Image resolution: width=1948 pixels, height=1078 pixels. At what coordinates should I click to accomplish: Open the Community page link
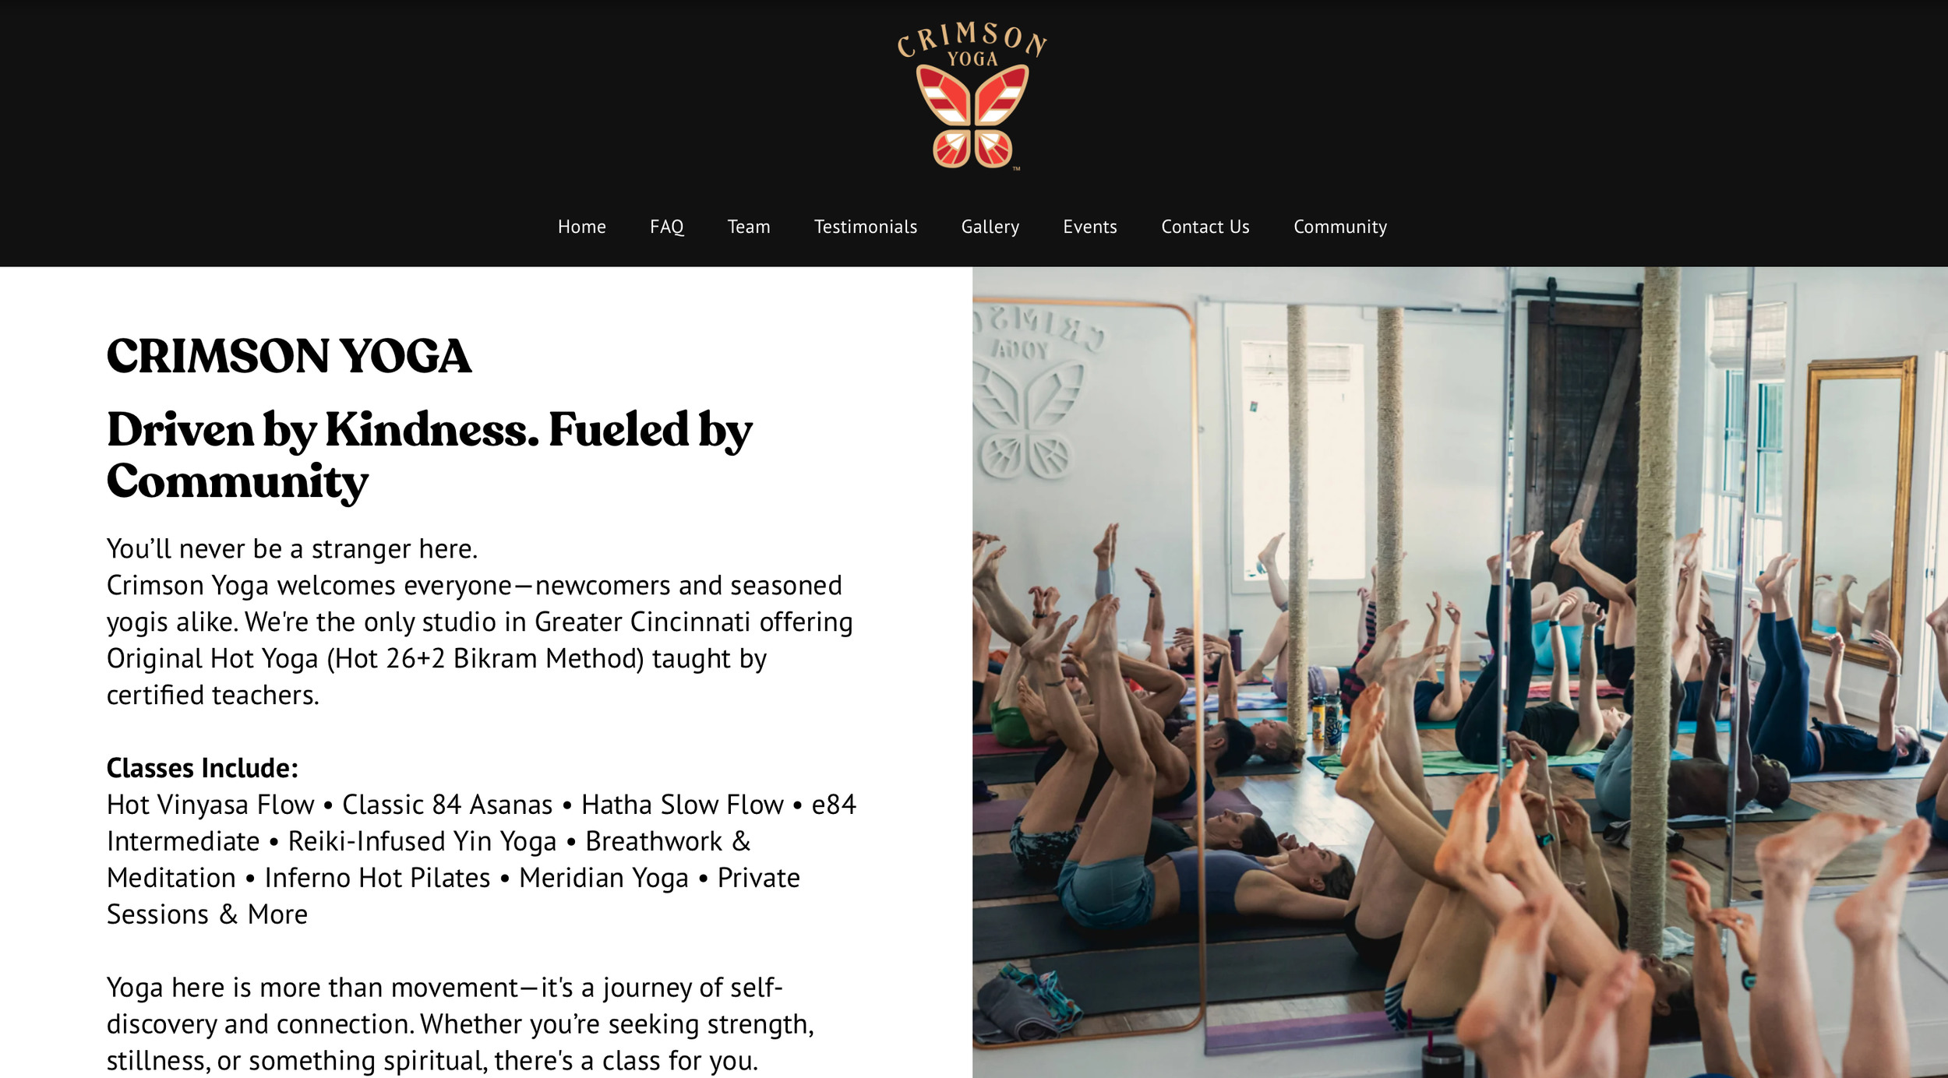tap(1339, 227)
